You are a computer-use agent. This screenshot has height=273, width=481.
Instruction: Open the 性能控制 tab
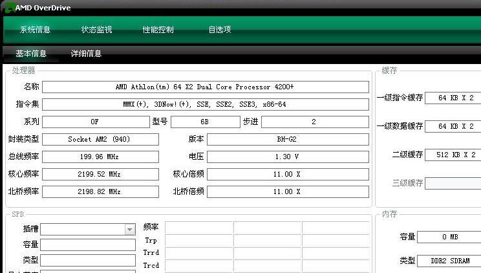pyautogui.click(x=158, y=30)
